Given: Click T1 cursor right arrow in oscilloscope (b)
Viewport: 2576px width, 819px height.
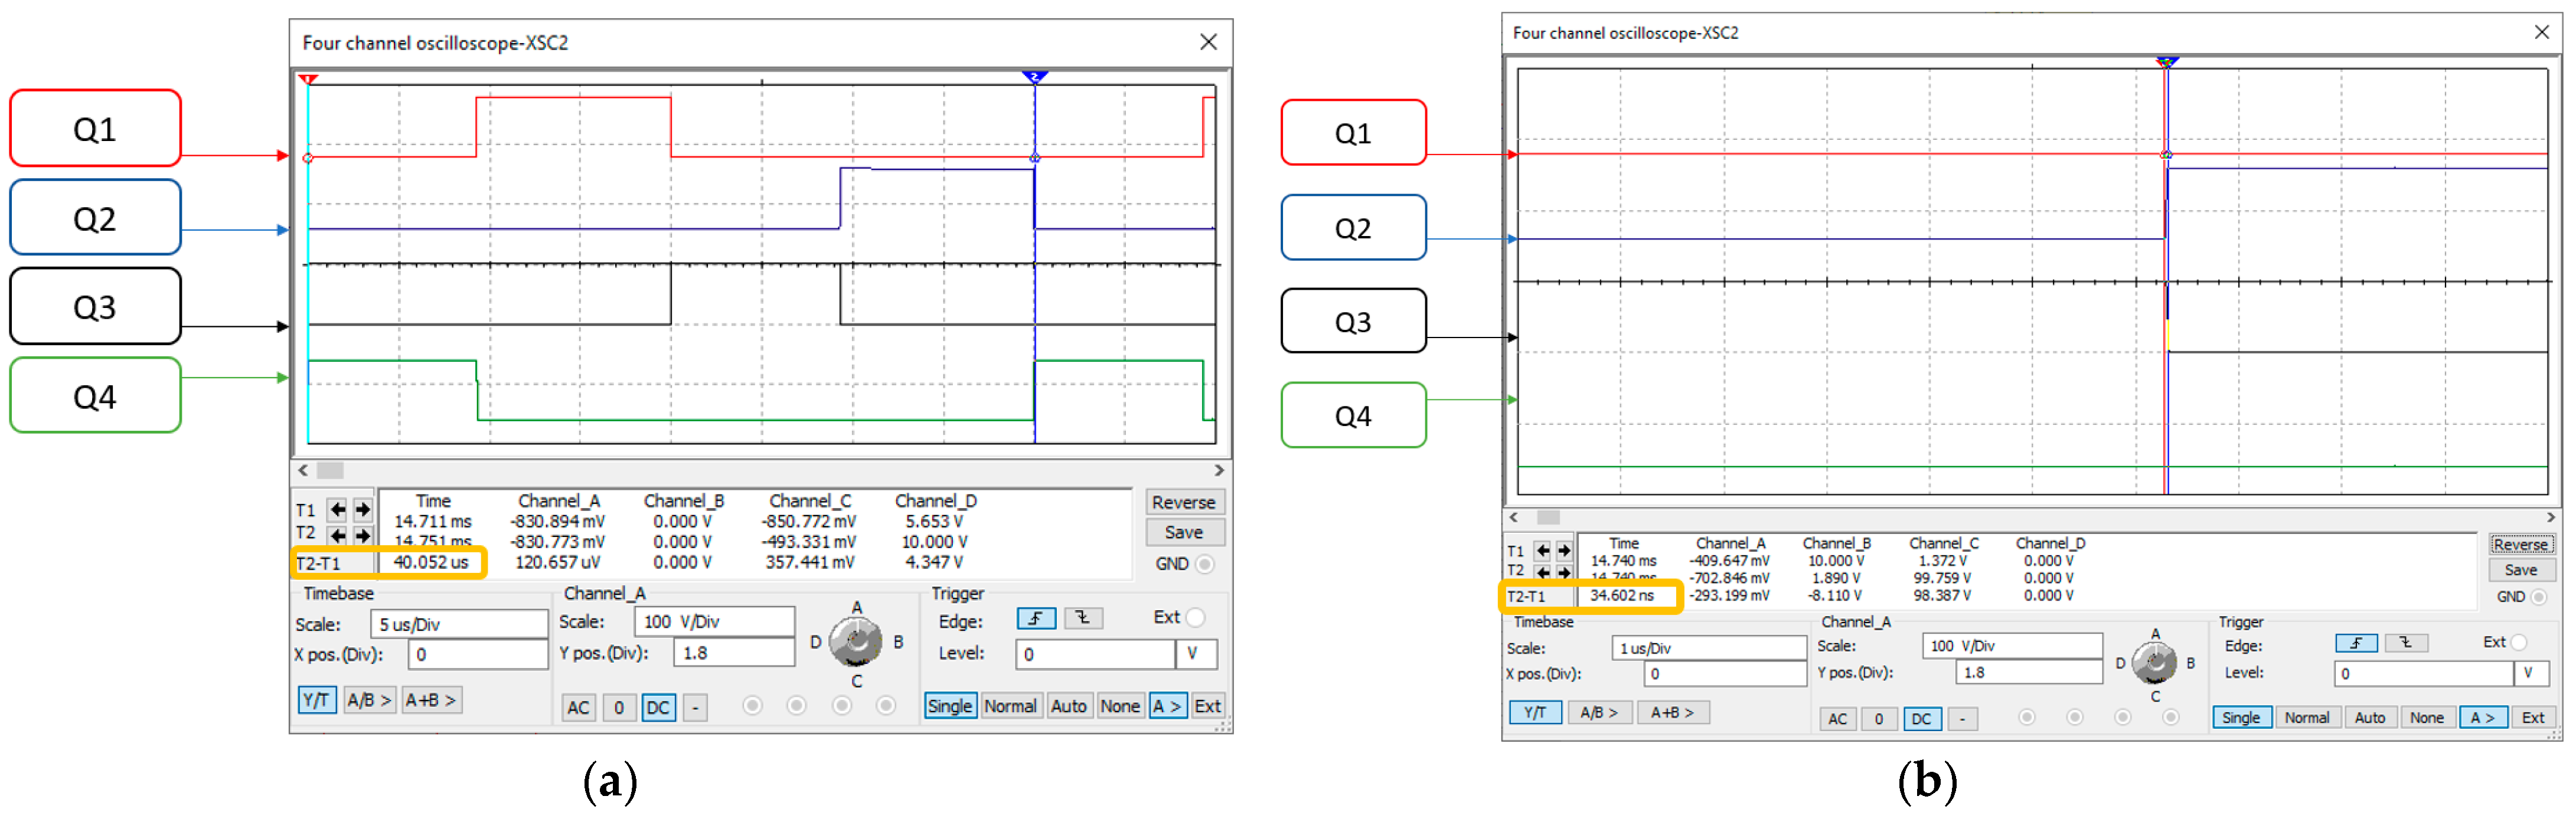Looking at the screenshot, I should click(1564, 551).
